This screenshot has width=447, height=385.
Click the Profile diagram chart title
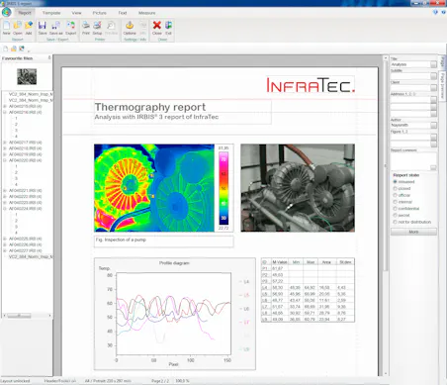coord(174,263)
